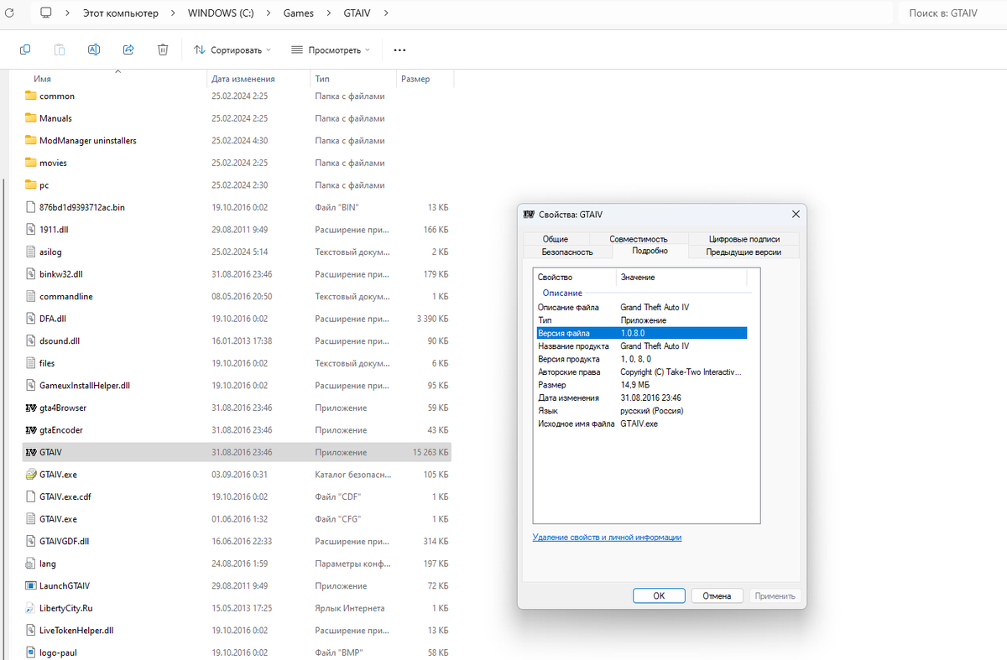This screenshot has height=660, width=1007.
Task: Select the common folder icon
Action: tap(31, 96)
